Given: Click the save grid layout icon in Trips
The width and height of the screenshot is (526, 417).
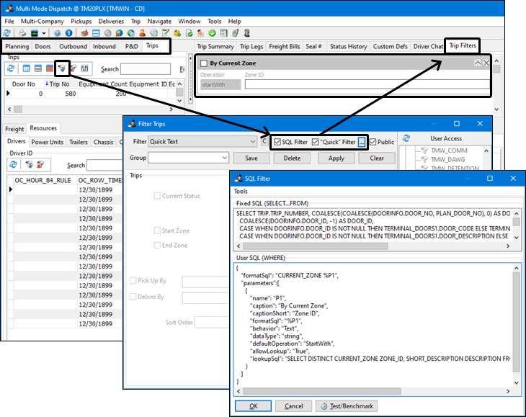Looking at the screenshot, I should coord(84,68).
